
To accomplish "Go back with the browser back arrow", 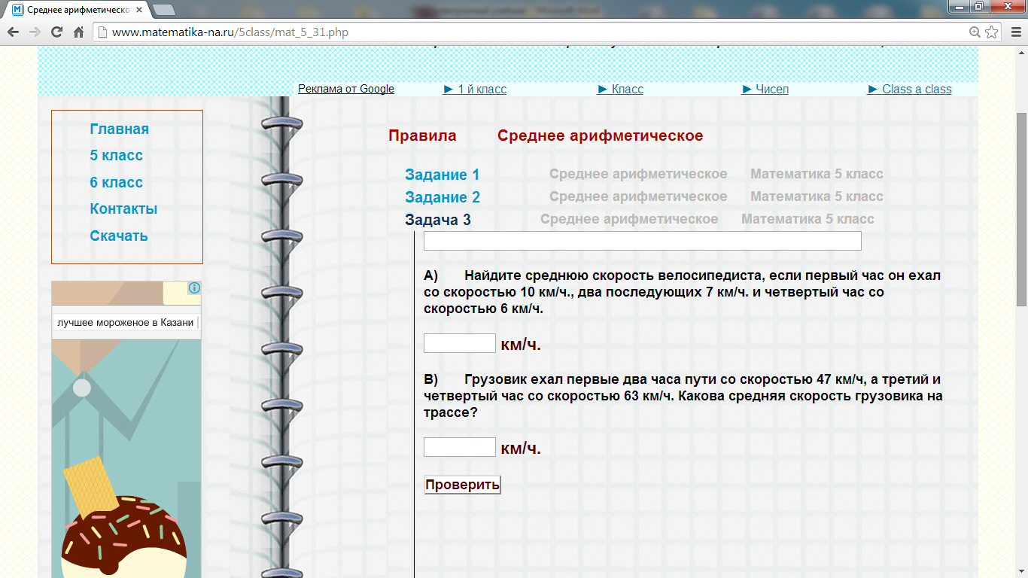I will [13, 32].
